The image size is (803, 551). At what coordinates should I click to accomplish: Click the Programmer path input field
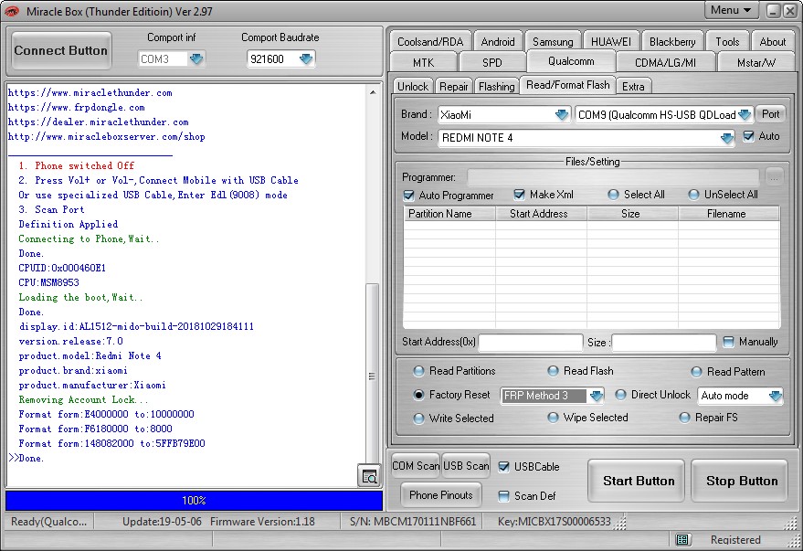pyautogui.click(x=613, y=177)
